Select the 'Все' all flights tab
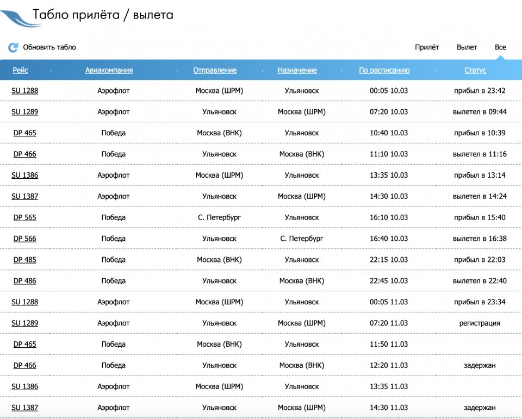 [x=500, y=47]
